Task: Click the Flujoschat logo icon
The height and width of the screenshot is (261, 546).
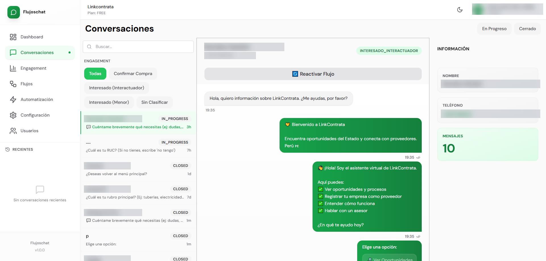Action: [13, 12]
